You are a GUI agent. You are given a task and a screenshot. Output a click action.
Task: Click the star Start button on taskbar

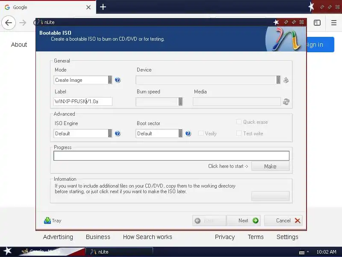[7, 251]
